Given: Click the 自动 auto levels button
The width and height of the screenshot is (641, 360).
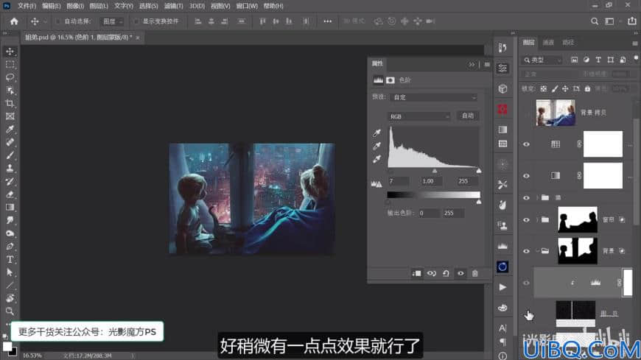Looking at the screenshot, I should [x=468, y=116].
